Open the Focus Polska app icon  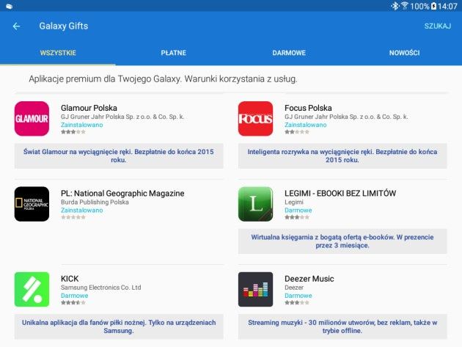click(x=255, y=119)
